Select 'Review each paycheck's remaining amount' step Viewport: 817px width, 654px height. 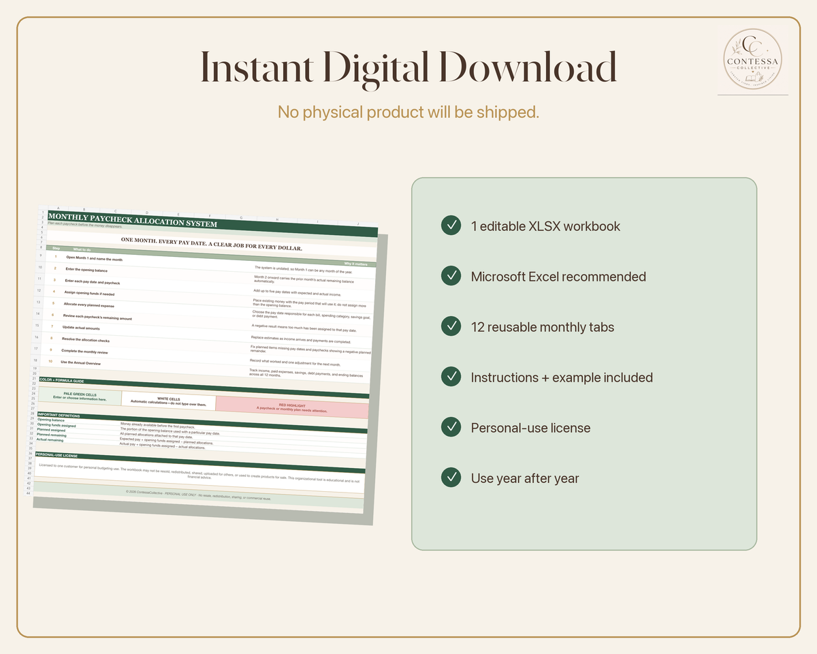tap(97, 317)
